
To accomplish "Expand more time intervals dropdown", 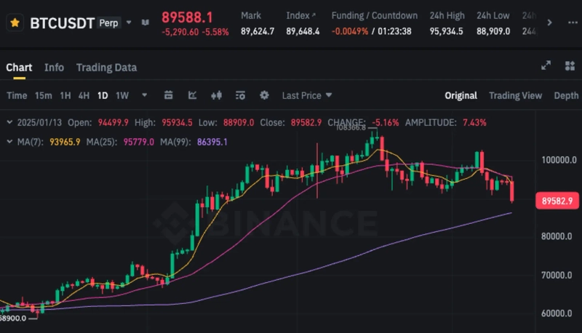I will pyautogui.click(x=145, y=95).
